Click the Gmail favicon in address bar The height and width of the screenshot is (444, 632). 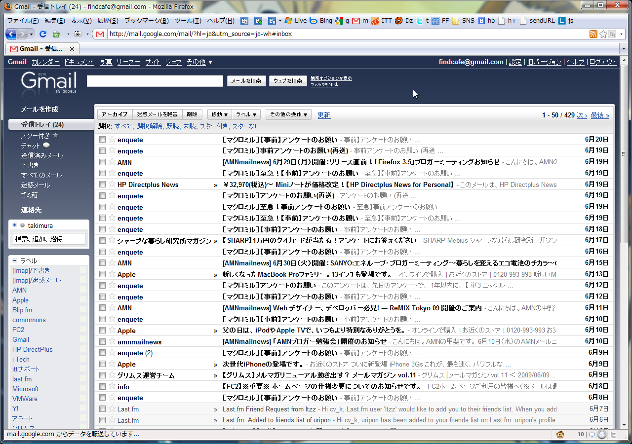(x=100, y=34)
